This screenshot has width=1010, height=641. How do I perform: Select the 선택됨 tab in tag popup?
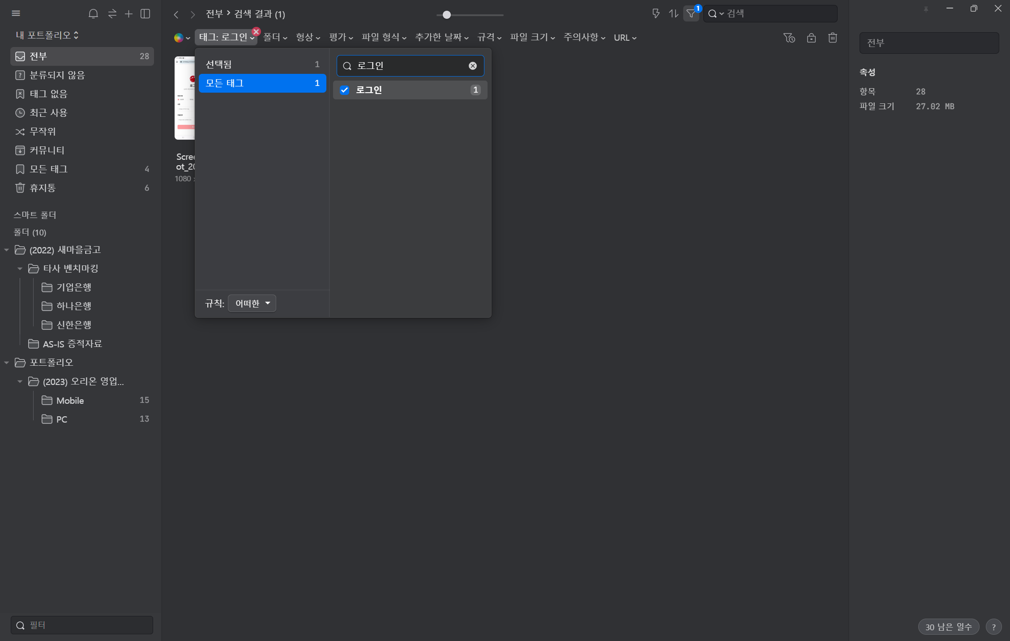point(262,64)
